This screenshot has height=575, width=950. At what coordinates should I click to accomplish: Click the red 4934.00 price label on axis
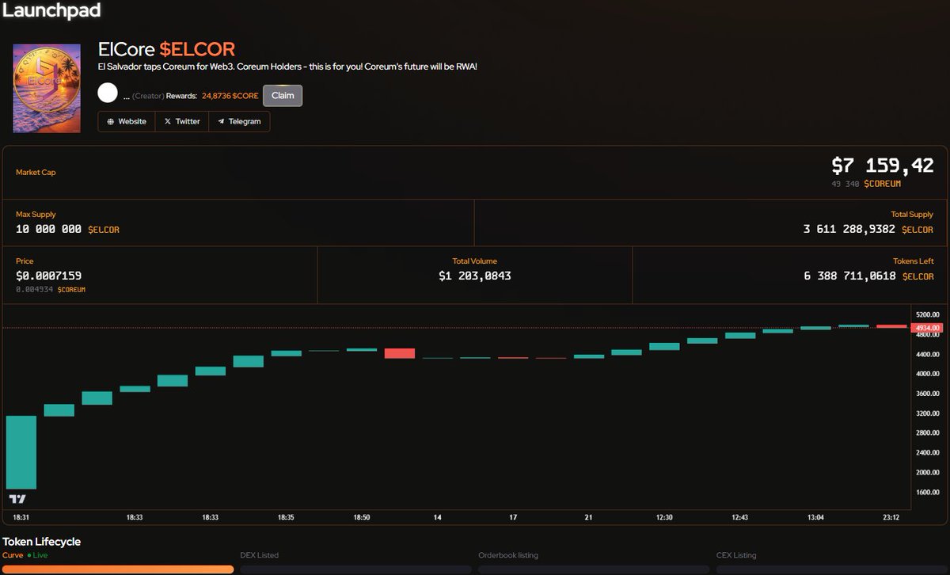point(926,328)
